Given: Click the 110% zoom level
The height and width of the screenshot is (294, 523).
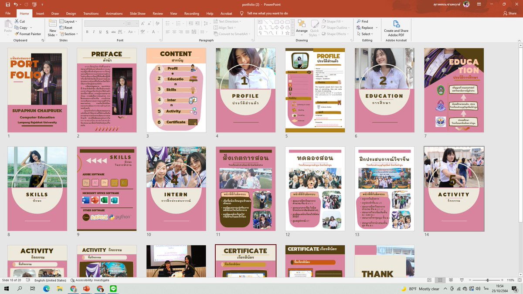Looking at the screenshot, I should (x=510, y=280).
